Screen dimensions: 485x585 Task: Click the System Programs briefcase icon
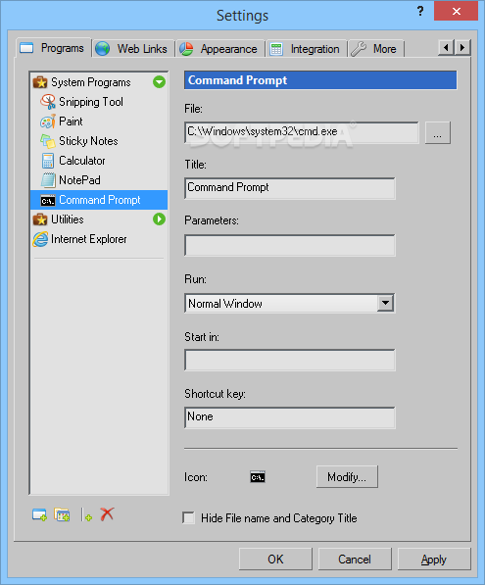click(x=40, y=82)
